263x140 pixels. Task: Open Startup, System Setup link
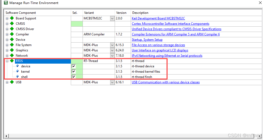click(147, 40)
